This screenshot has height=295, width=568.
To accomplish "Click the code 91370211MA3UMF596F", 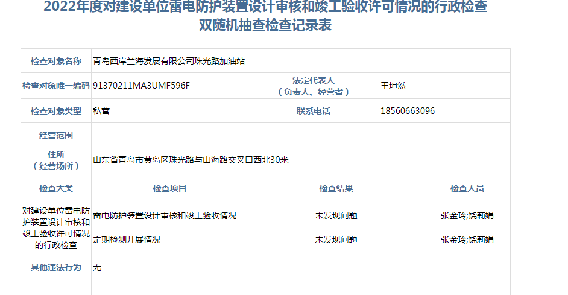I will click(x=141, y=86).
